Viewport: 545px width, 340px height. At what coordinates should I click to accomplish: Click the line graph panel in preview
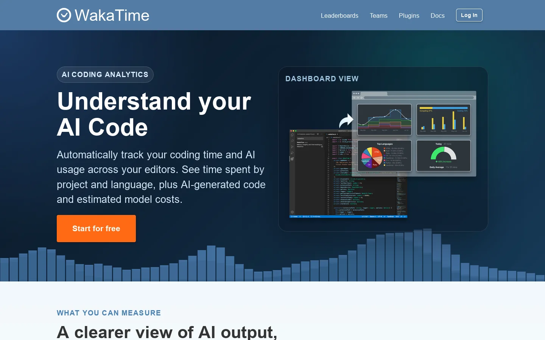tap(385, 120)
